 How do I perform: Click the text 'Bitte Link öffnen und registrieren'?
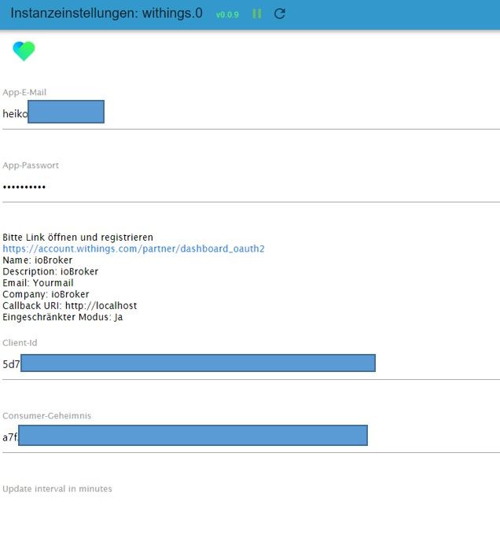(x=78, y=237)
